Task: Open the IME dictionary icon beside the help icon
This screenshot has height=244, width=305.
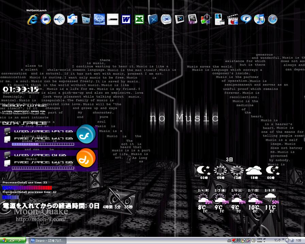Action: pyautogui.click(x=248, y=241)
